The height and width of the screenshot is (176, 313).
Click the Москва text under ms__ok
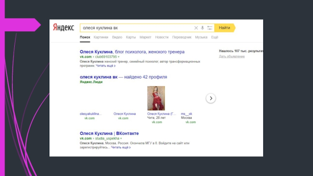pos(187,118)
